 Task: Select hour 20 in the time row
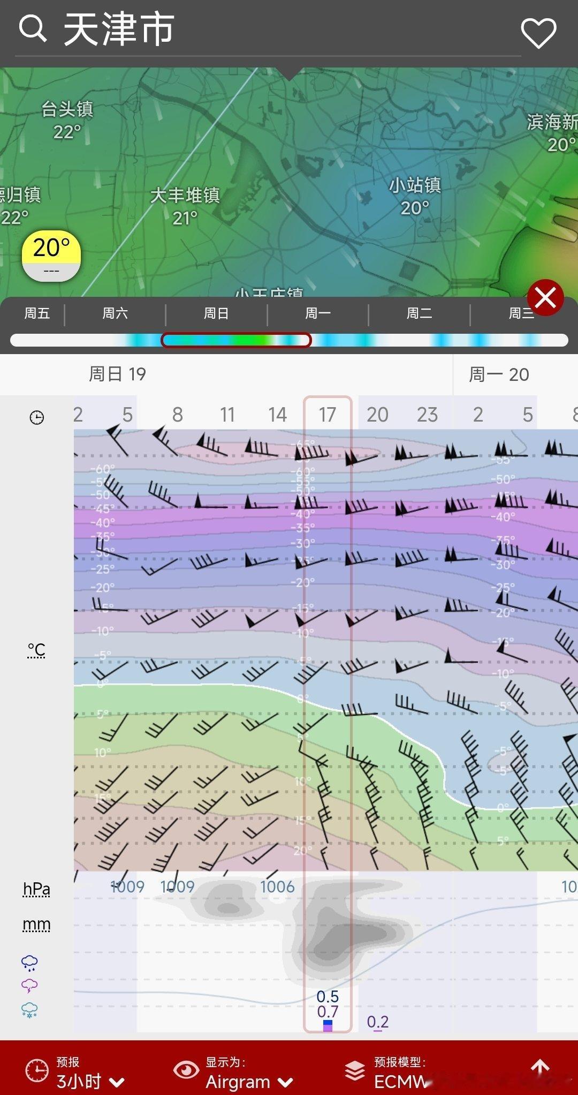click(x=377, y=415)
